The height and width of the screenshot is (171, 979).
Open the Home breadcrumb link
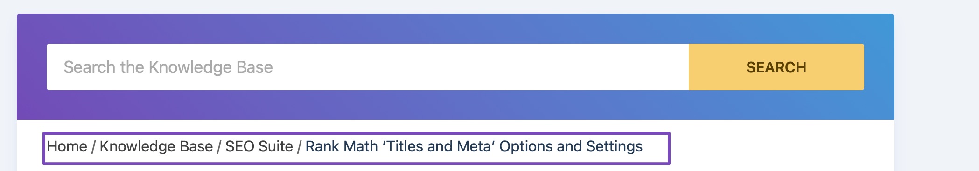(67, 146)
